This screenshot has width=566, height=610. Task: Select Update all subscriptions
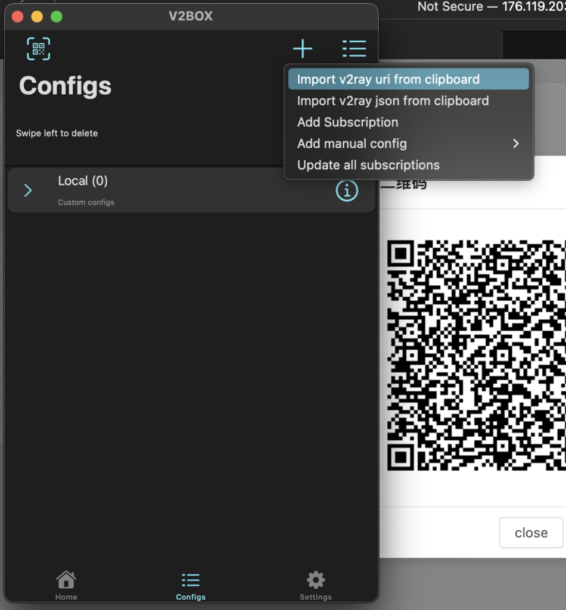coord(409,165)
